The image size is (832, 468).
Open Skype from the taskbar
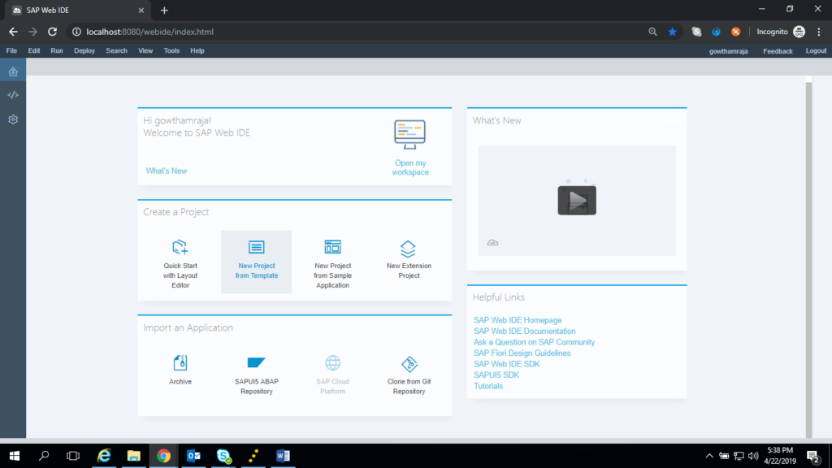click(x=223, y=456)
